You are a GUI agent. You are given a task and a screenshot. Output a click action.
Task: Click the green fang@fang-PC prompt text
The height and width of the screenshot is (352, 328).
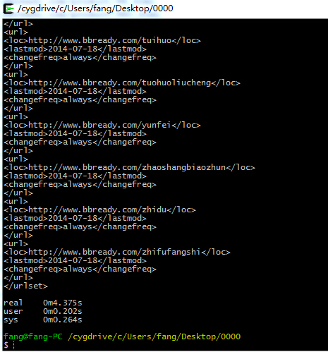click(33, 336)
